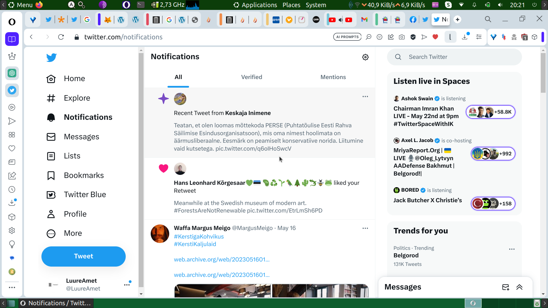This screenshot has width=548, height=308.
Task: Switch to the Facebook tab
Action: tap(413, 20)
